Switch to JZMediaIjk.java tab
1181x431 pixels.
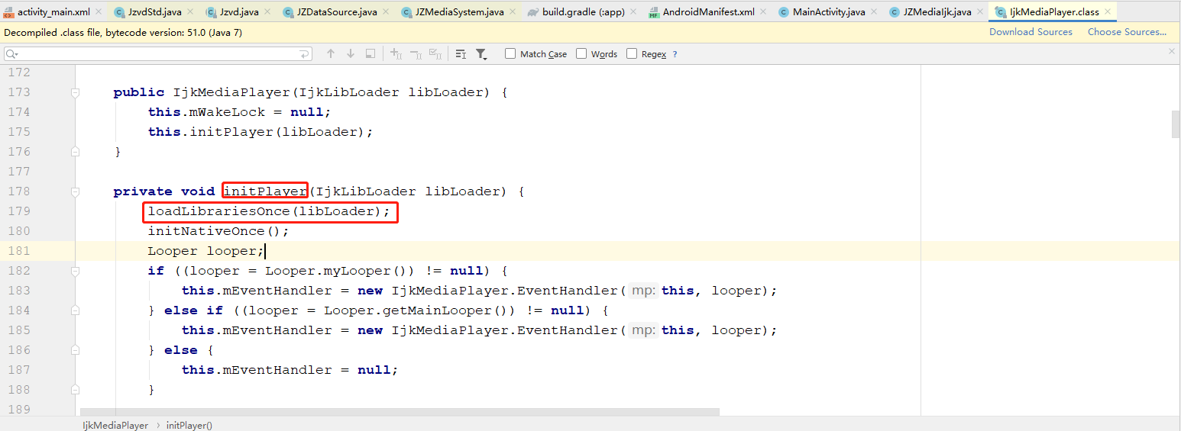(x=937, y=12)
